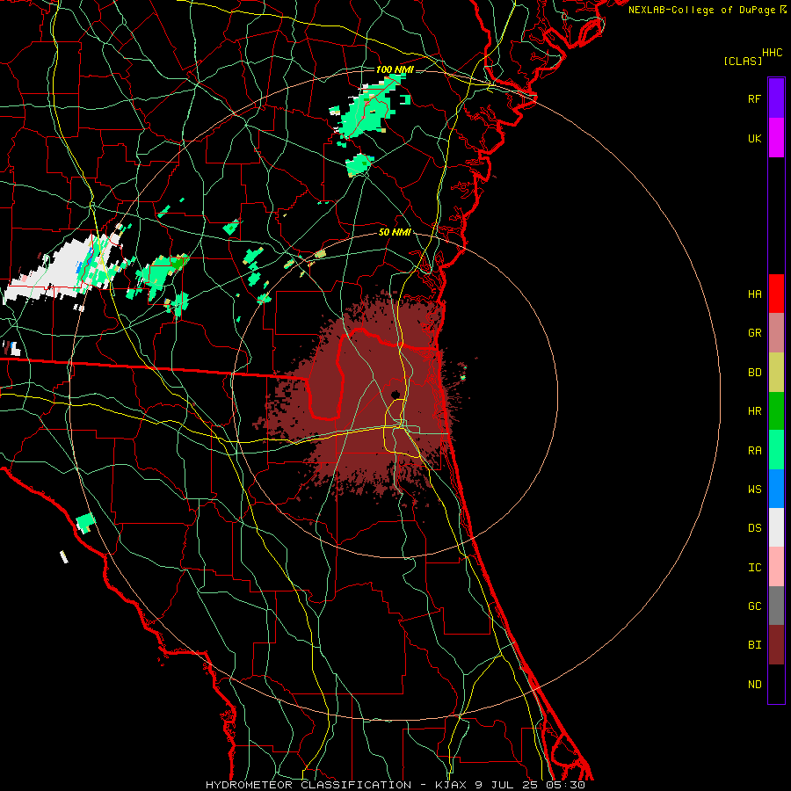791x791 pixels.
Task: Click the green rain echo on southwest coast
Action: (x=86, y=523)
